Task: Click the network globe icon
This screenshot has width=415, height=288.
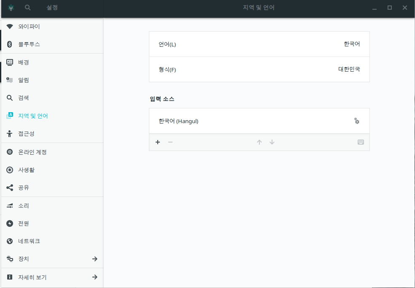Action: click(x=10, y=241)
